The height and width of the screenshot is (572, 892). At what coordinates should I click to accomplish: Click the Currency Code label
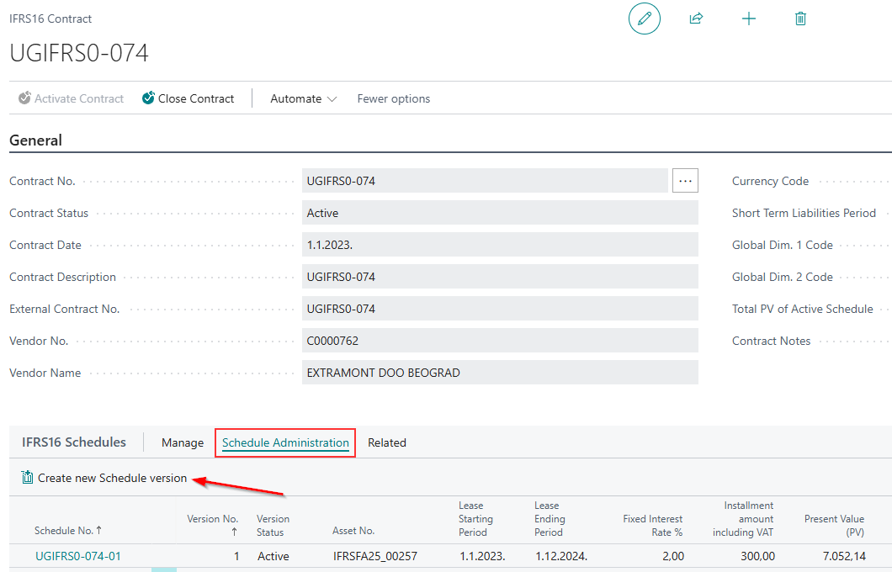coord(770,181)
